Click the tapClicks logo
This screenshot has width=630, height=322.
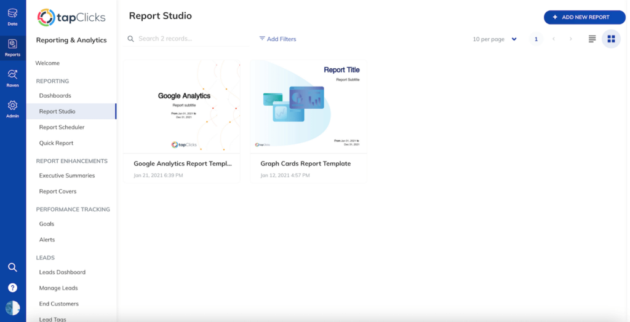(x=71, y=18)
